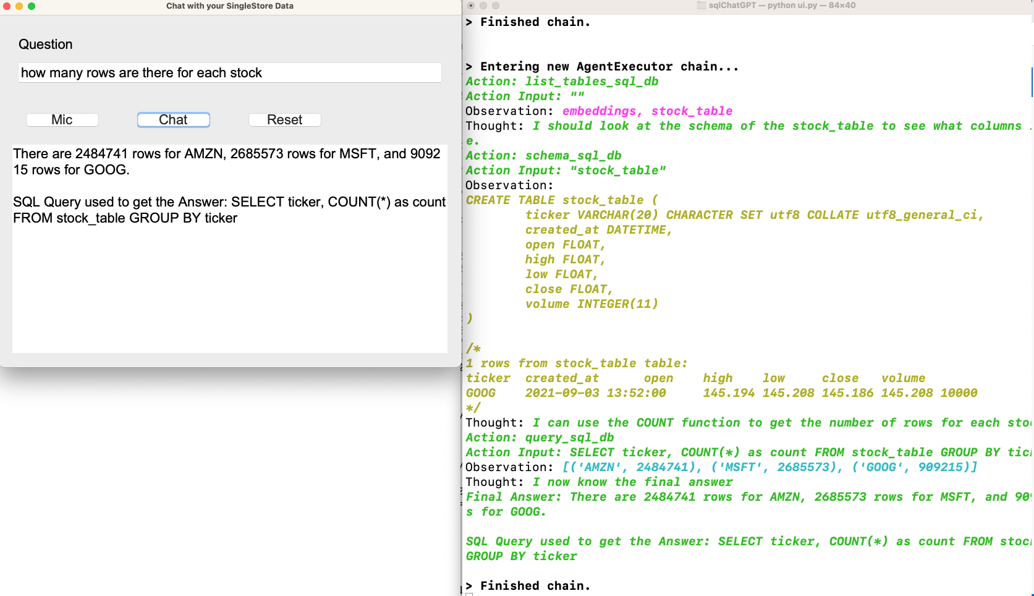The image size is (1034, 596).
Task: Click "Chat with your SingleStore Data" title bar
Action: pyautogui.click(x=230, y=6)
